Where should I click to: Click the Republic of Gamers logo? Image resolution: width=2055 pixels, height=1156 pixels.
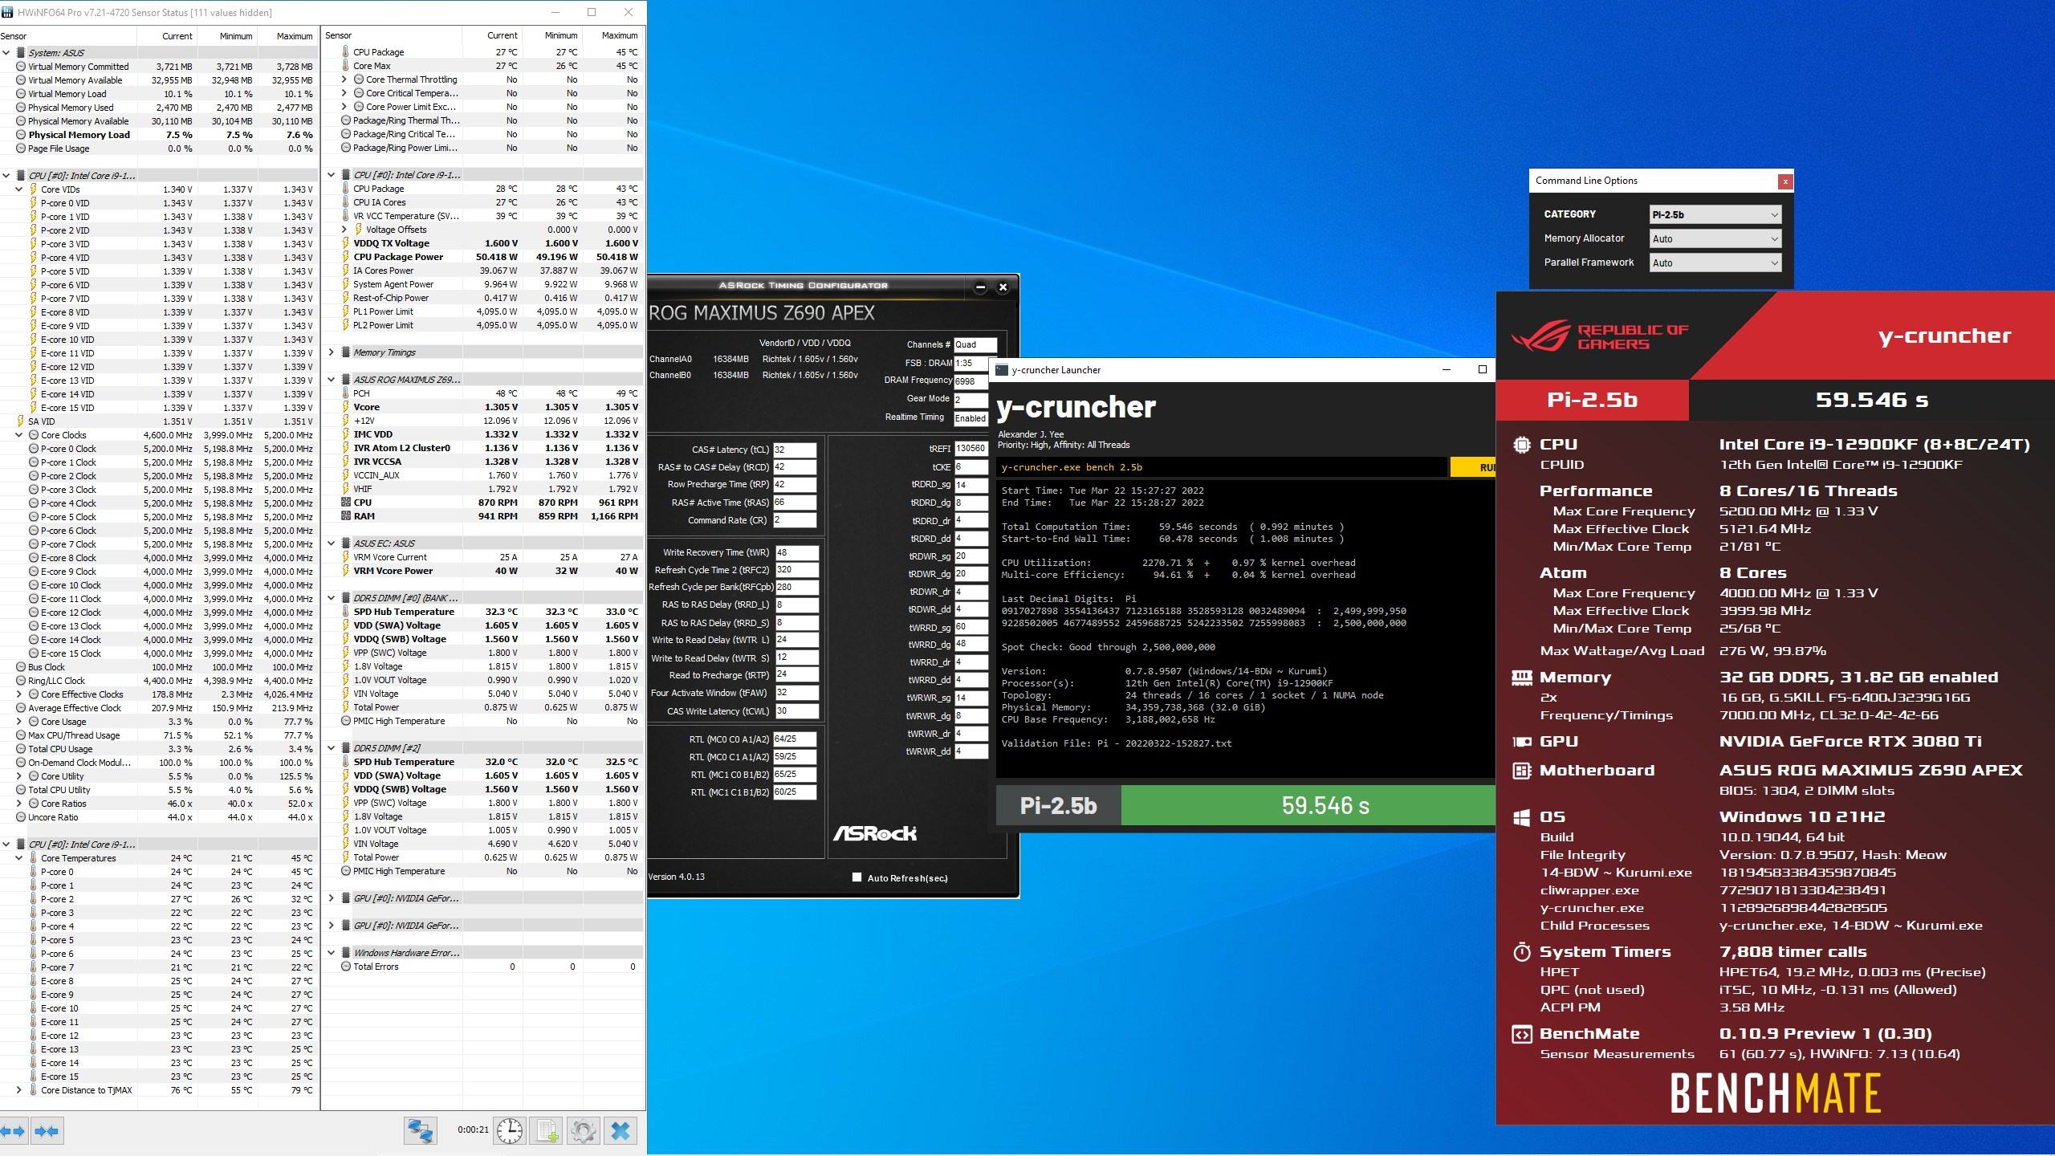pyautogui.click(x=1600, y=336)
